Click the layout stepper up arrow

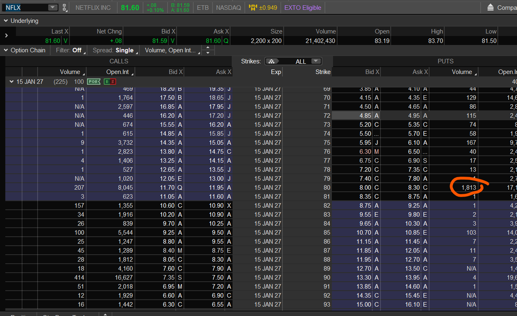[208, 47]
